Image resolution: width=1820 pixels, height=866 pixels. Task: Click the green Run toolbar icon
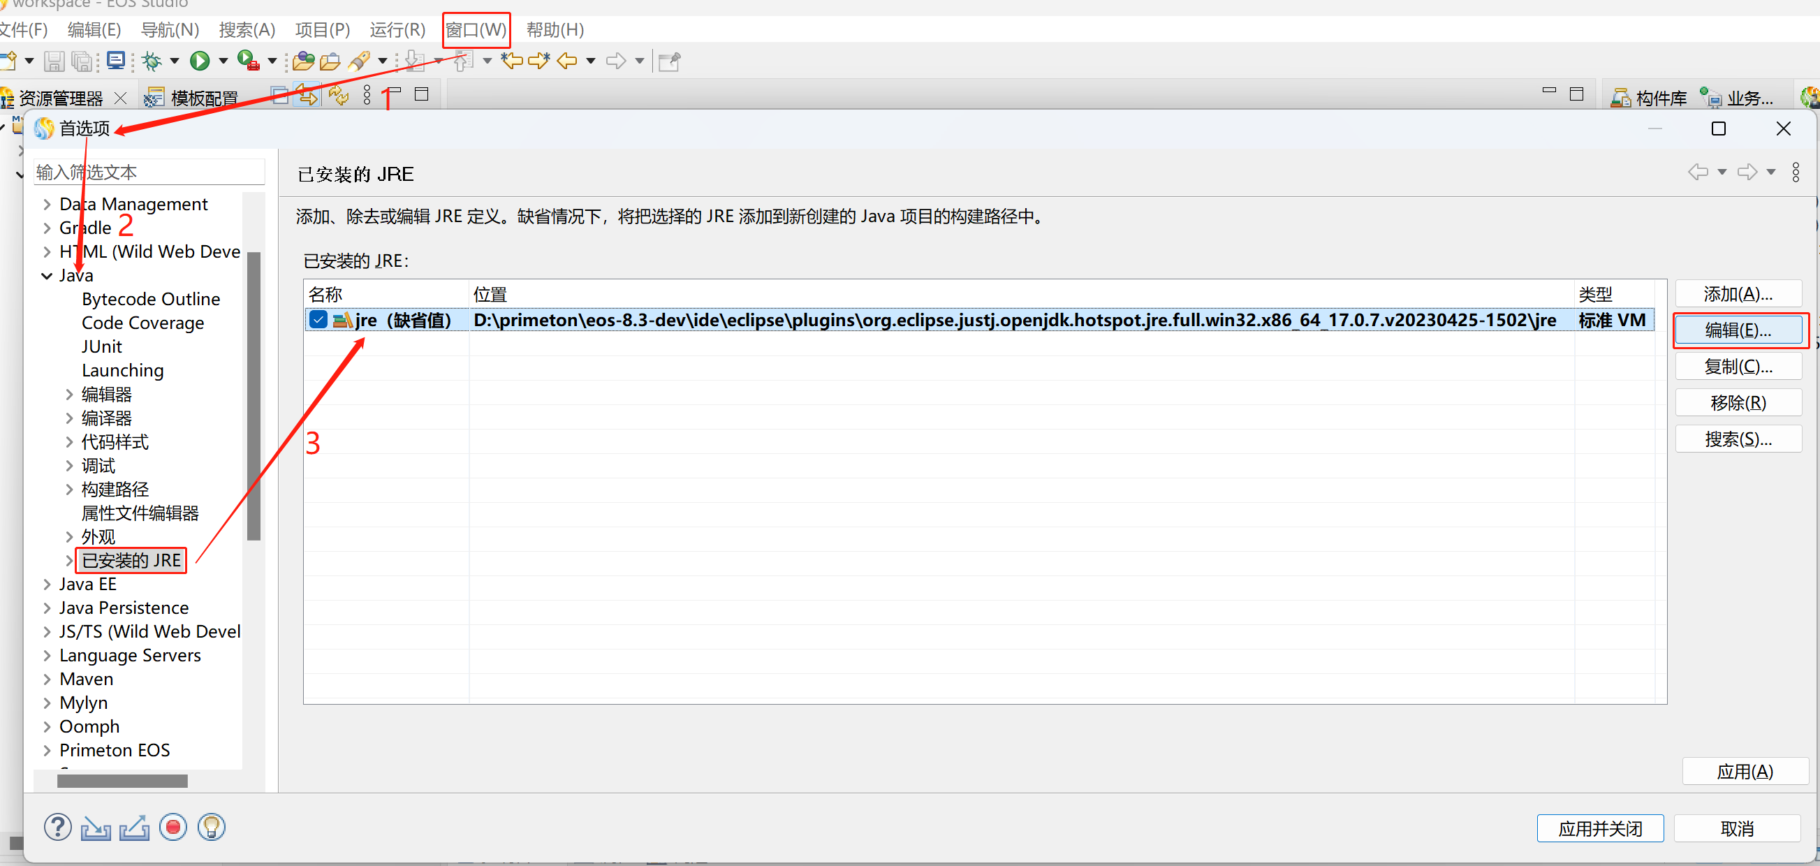(200, 61)
